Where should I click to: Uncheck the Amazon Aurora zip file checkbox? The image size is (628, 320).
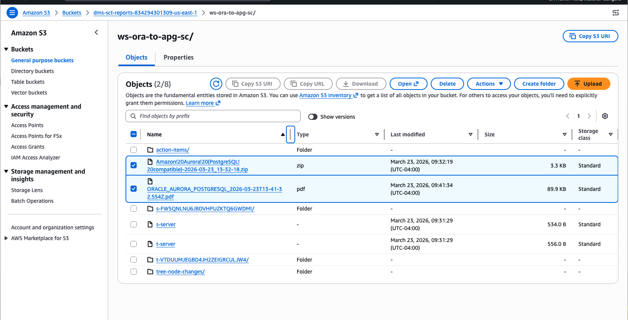pos(134,165)
